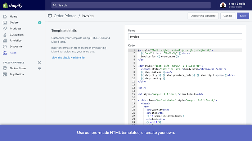Click Delete this template button

coord(203,16)
